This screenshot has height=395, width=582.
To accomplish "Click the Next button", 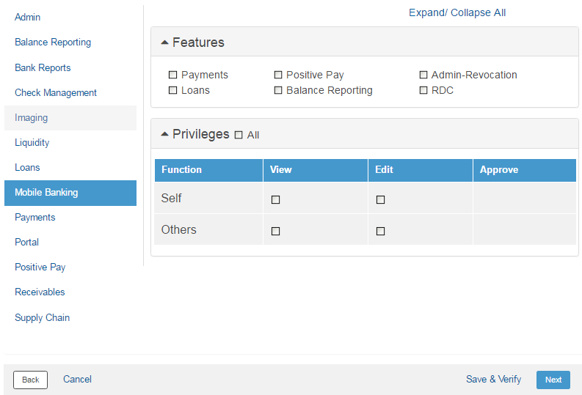I will 553,380.
